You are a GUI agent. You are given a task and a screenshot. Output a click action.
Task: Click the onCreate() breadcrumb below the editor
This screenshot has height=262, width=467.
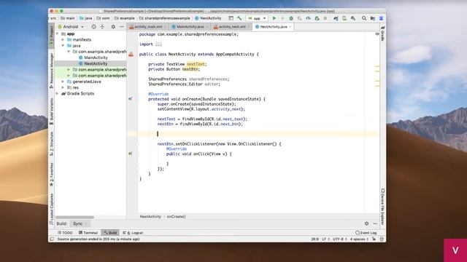177,217
